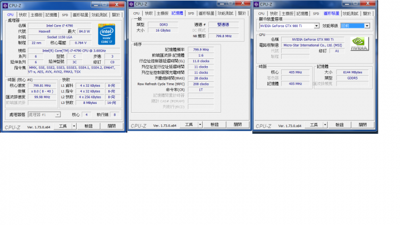Minimize the graphics CPU-Z window
The width and height of the screenshot is (400, 225).
pos(347,3)
